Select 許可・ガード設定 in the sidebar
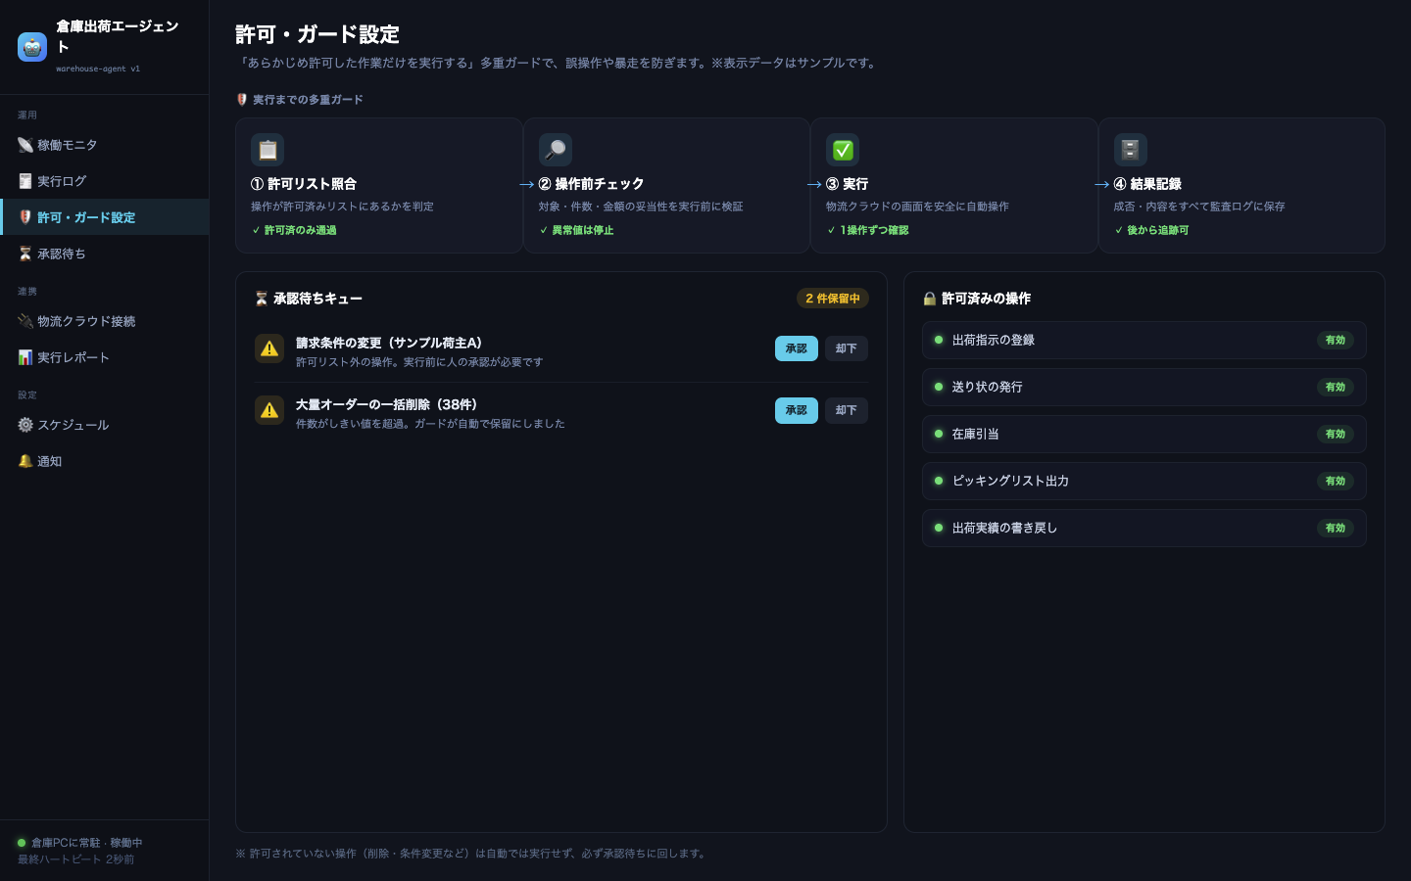Screen dimensions: 1411x881 point(104,217)
